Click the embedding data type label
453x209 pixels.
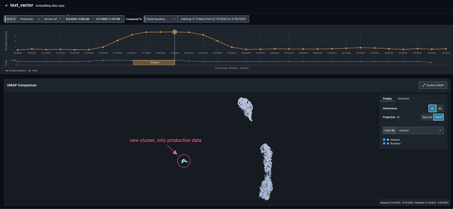[50, 6]
